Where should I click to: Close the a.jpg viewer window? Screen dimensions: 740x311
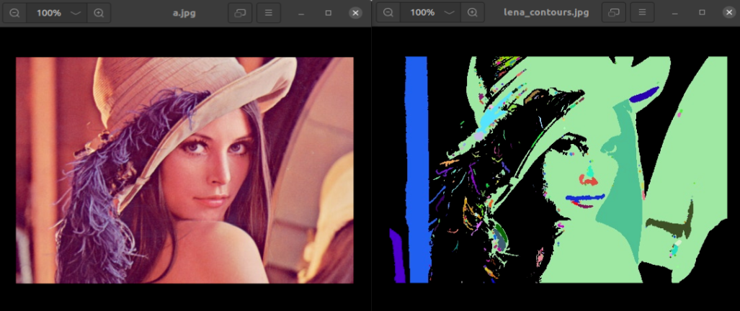[x=355, y=13]
